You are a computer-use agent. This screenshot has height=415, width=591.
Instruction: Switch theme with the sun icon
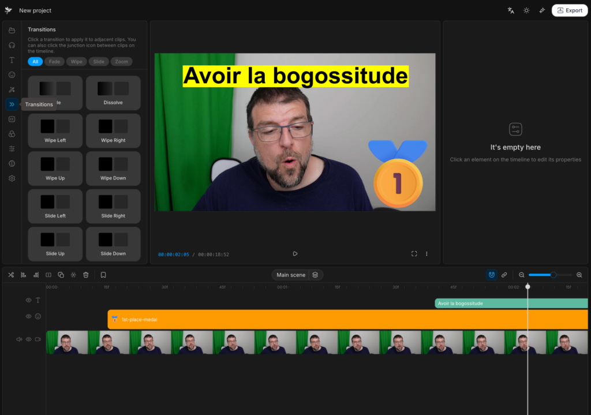click(526, 10)
